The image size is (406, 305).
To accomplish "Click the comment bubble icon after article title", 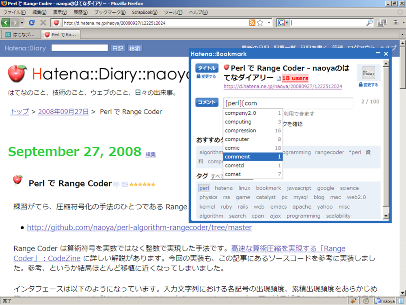I will pos(116,184).
